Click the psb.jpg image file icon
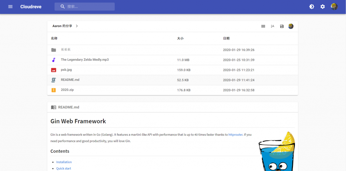Viewport: 346px width, 171px height. (x=53, y=70)
